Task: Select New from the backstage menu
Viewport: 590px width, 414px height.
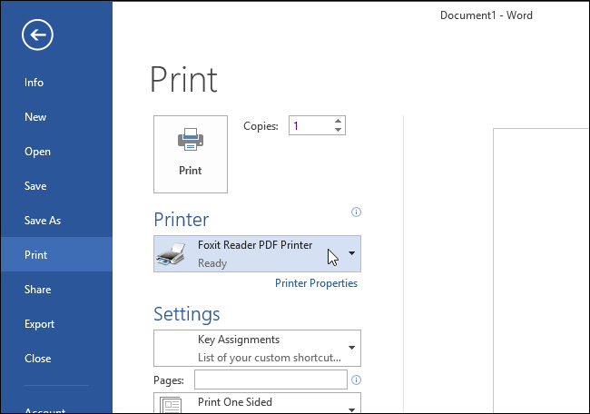Action: click(x=35, y=117)
